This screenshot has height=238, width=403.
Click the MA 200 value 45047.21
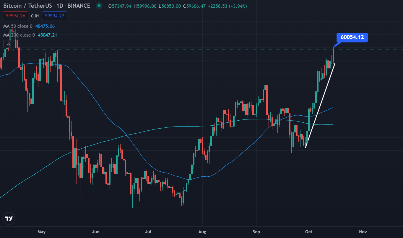point(47,35)
